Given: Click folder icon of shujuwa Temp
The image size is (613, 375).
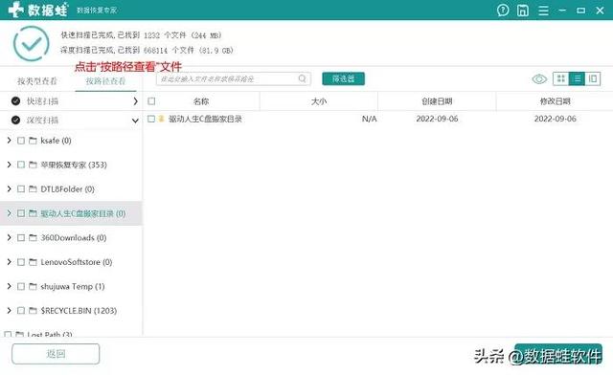Looking at the screenshot, I should [x=33, y=287].
